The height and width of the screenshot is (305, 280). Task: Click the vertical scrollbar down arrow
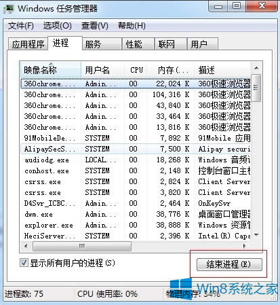pos(256,235)
